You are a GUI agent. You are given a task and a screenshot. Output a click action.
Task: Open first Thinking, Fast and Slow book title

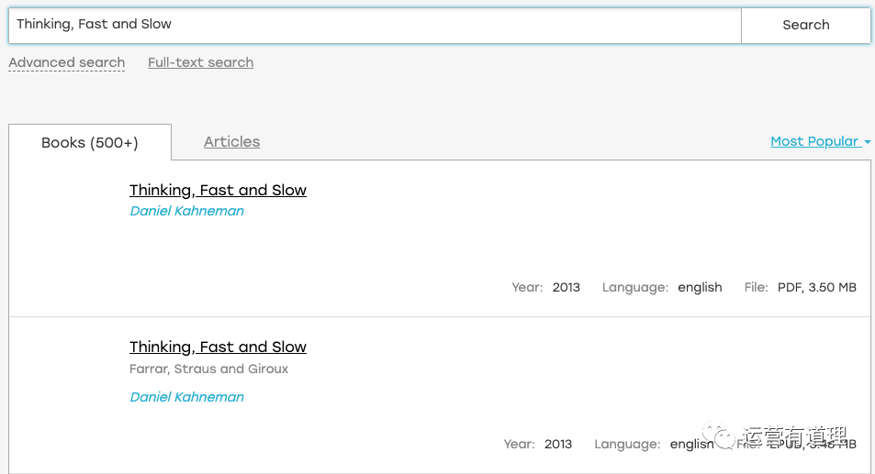coord(218,190)
